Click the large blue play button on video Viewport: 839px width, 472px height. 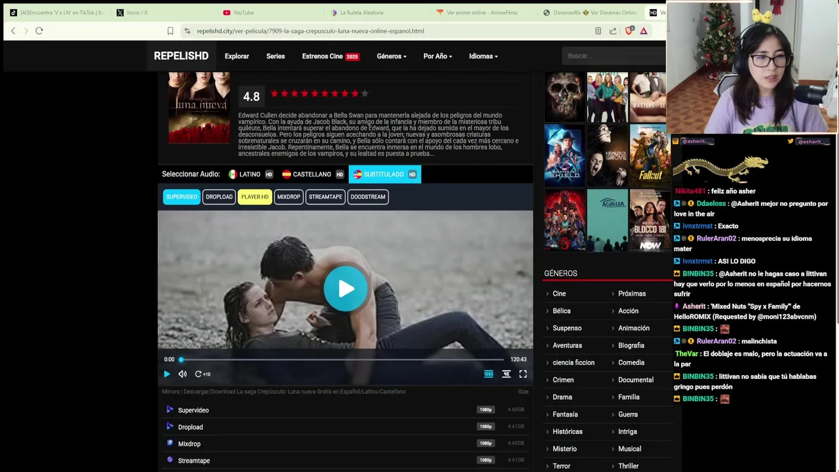[345, 288]
